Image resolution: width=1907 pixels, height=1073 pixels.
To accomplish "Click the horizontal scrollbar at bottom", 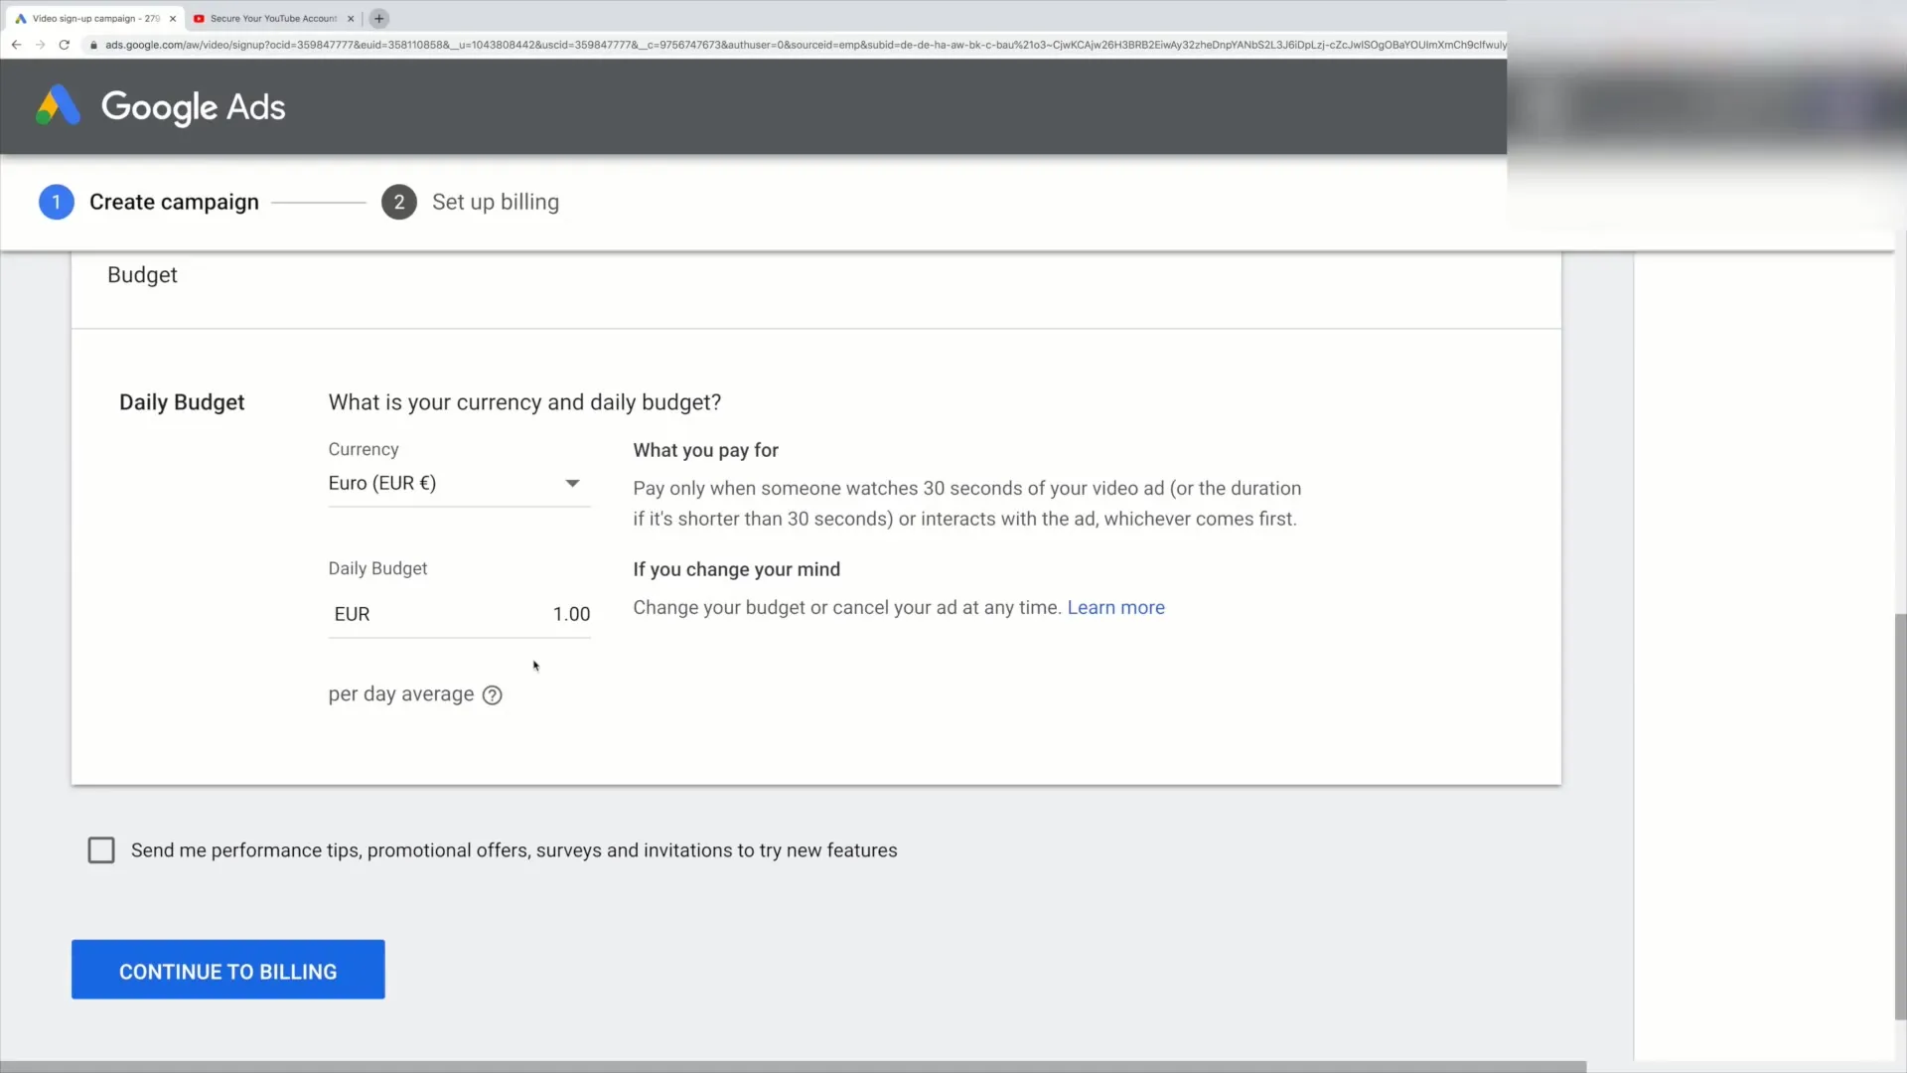I will (x=793, y=1067).
